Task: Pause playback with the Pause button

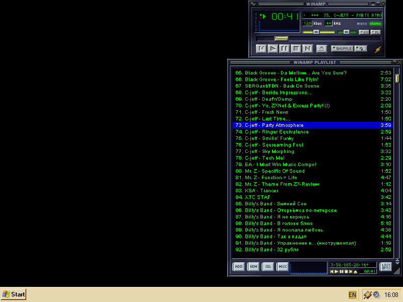Action: tap(284, 49)
